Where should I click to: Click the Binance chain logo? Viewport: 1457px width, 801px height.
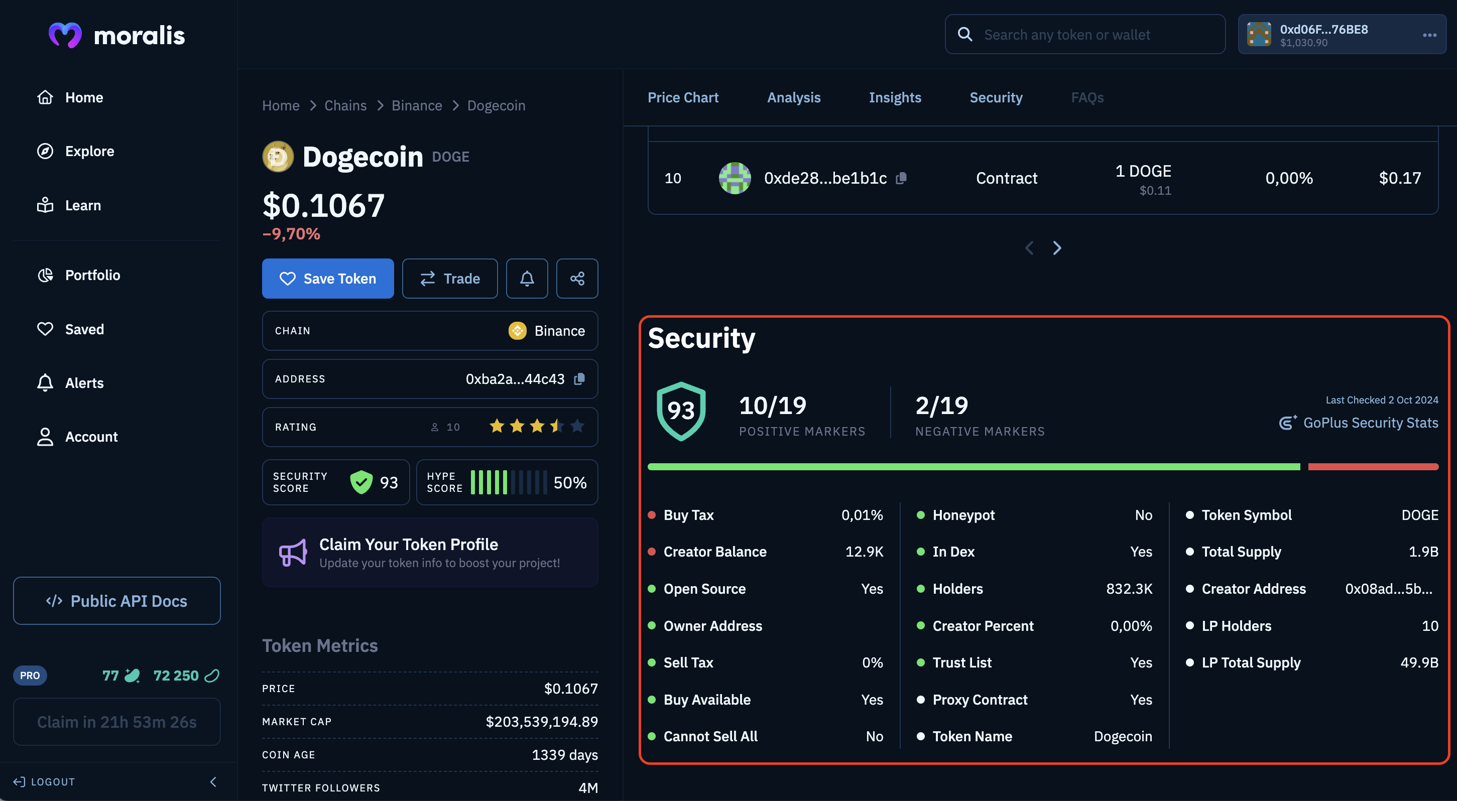coord(517,331)
